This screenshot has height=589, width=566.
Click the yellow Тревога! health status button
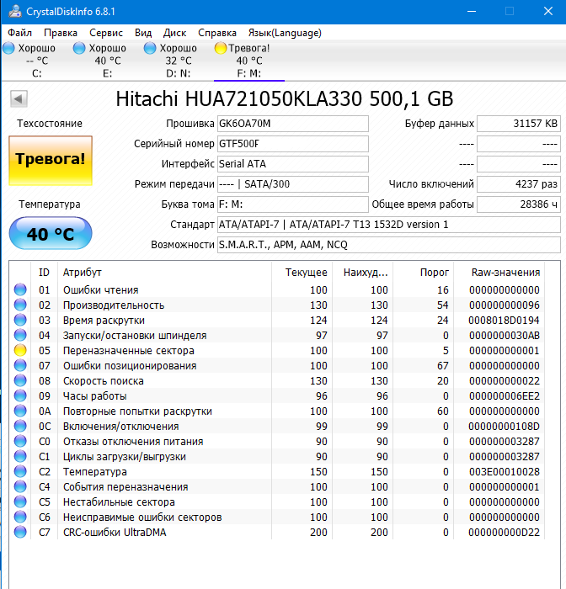[51, 161]
